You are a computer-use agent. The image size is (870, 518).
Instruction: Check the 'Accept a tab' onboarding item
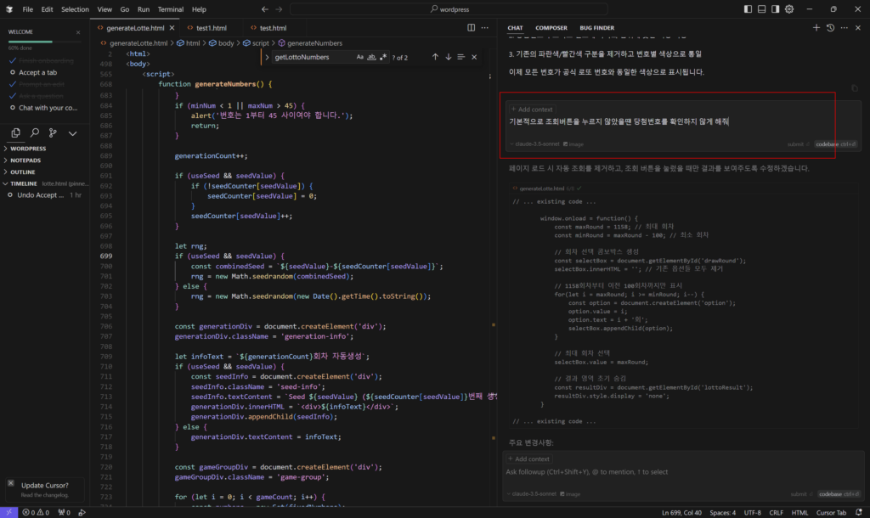(12, 73)
